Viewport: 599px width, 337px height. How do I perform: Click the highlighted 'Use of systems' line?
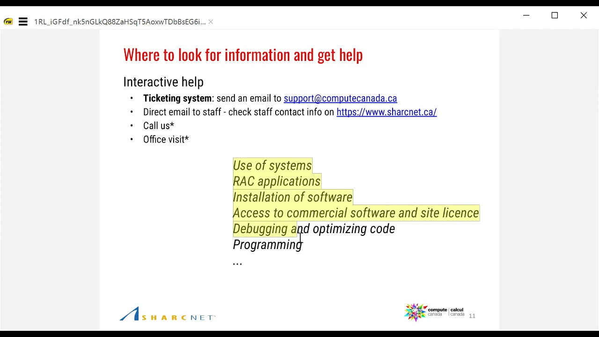coord(272,166)
